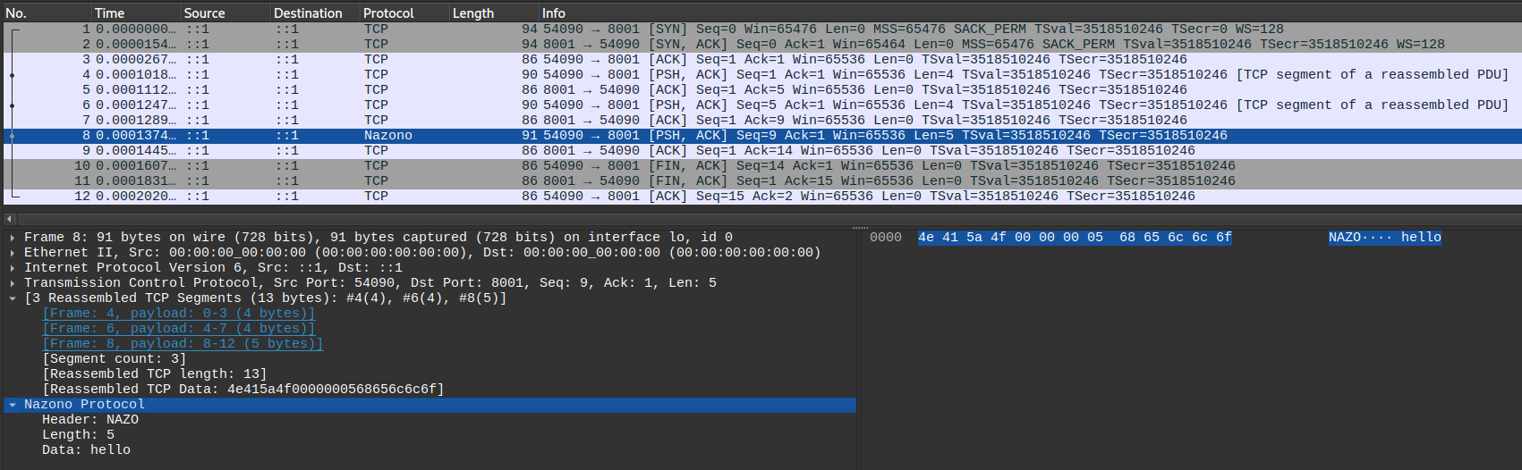Viewport: 1522px width, 470px height.
Task: Click the hex bytes 68 65 6c 6c 6f
Action: 1175,238
